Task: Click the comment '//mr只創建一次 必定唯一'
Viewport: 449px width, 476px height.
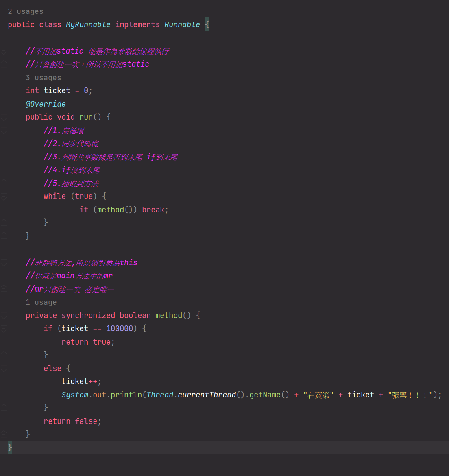Action: [70, 289]
